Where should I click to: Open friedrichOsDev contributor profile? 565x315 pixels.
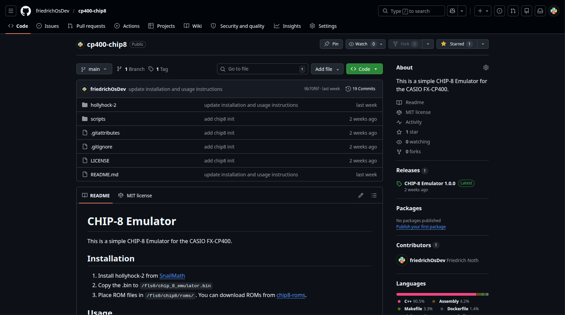coord(427,260)
